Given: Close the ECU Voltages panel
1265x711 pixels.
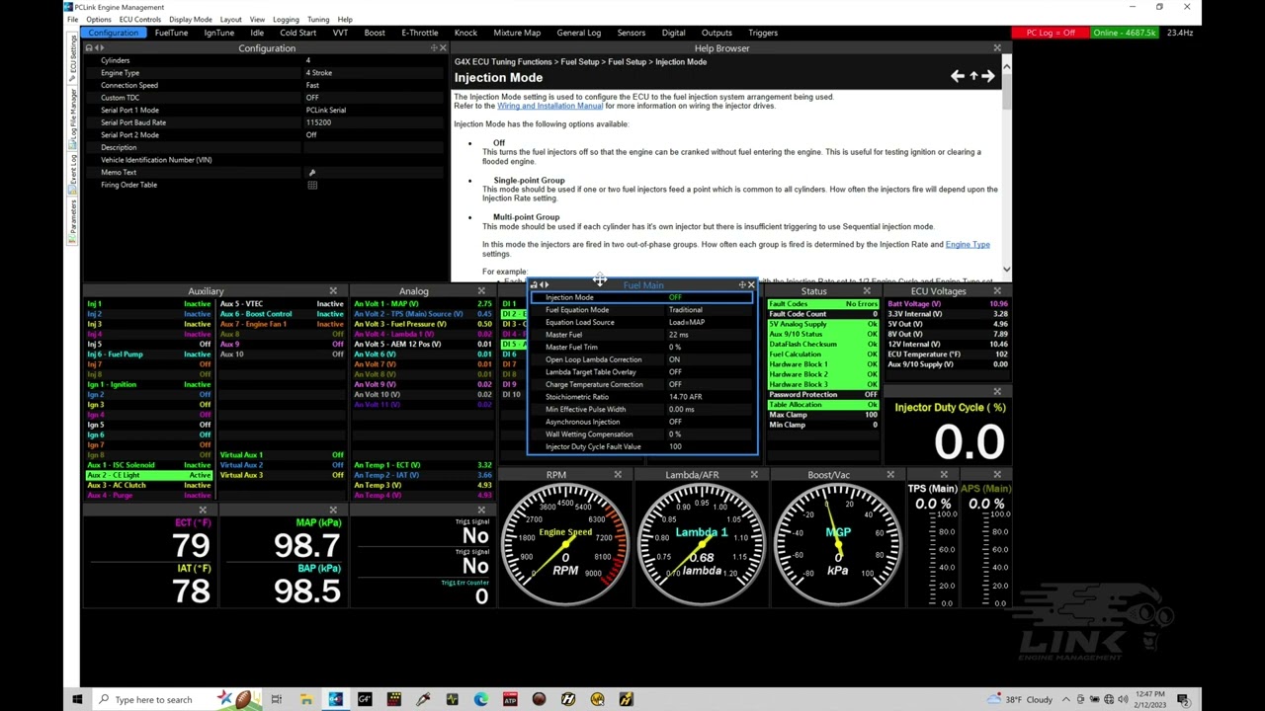Looking at the screenshot, I should point(998,291).
